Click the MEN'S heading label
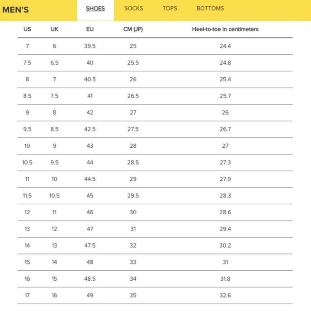Screen dimensions: 311x311 16,10
